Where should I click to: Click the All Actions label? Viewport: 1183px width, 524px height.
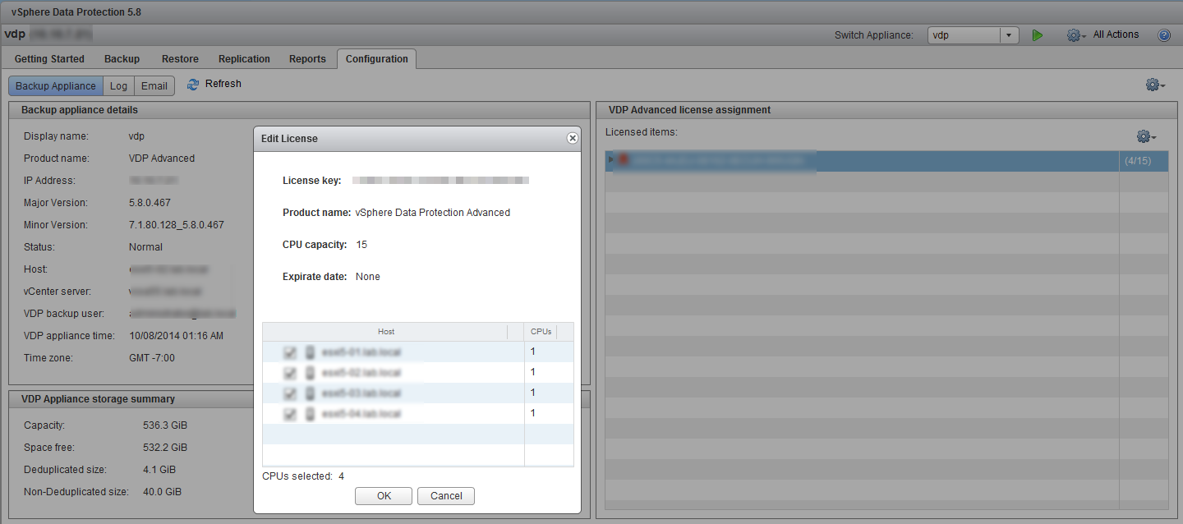[x=1116, y=34]
